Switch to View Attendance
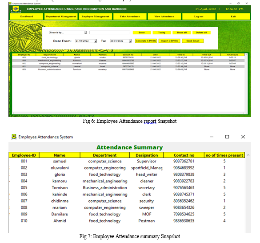 (x=164, y=16)
